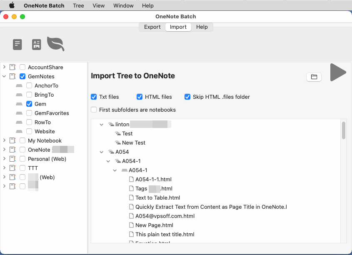352x255 pixels.
Task: Enable First subfolders are notebooks
Action: (x=94, y=110)
